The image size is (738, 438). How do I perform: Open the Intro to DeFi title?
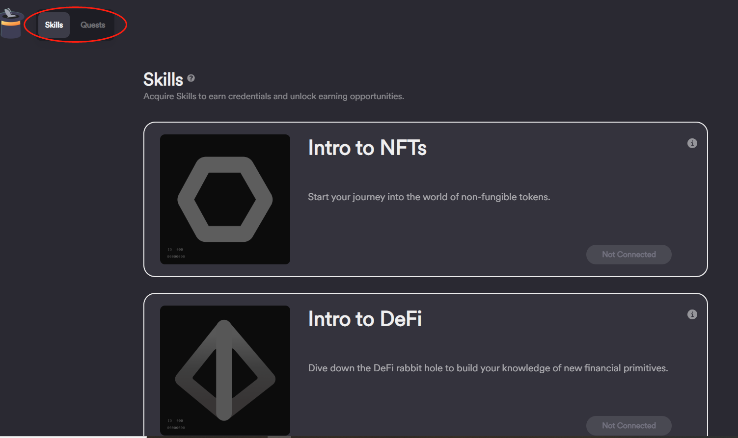(x=364, y=319)
